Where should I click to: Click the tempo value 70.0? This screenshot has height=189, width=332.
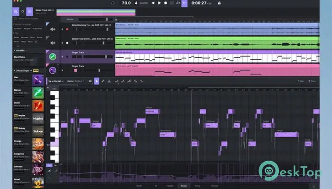click(126, 3)
